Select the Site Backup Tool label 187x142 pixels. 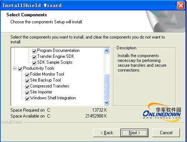45,80
